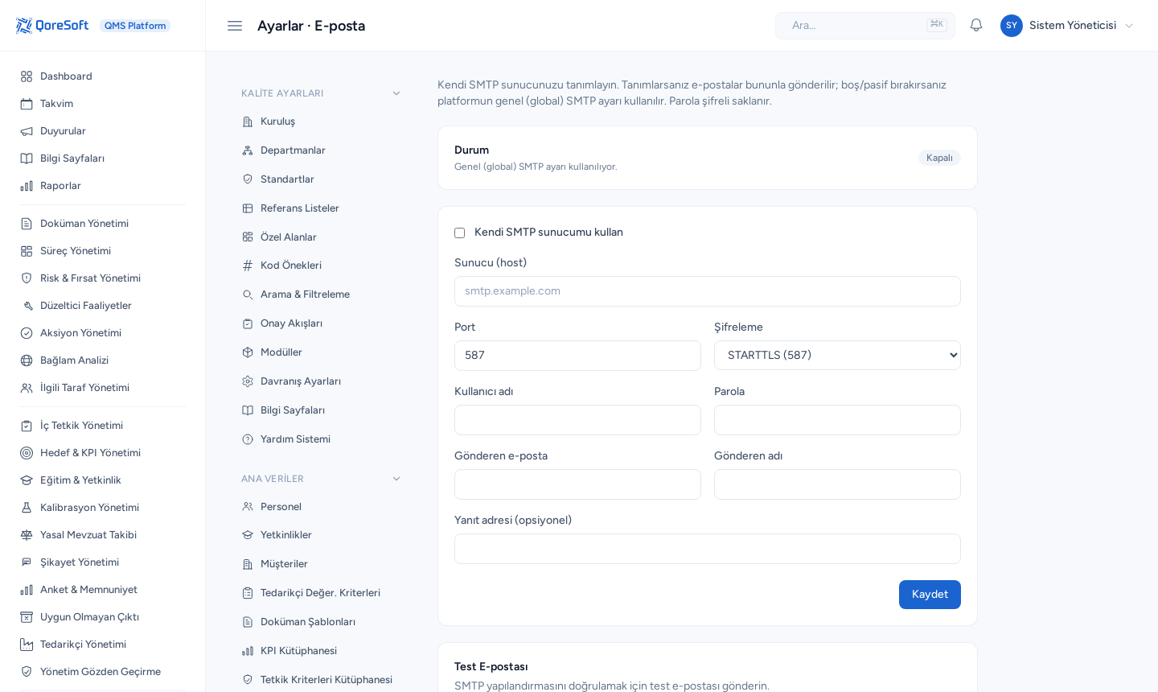Open Kuruluş settings page
1158x692 pixels.
click(x=322, y=122)
